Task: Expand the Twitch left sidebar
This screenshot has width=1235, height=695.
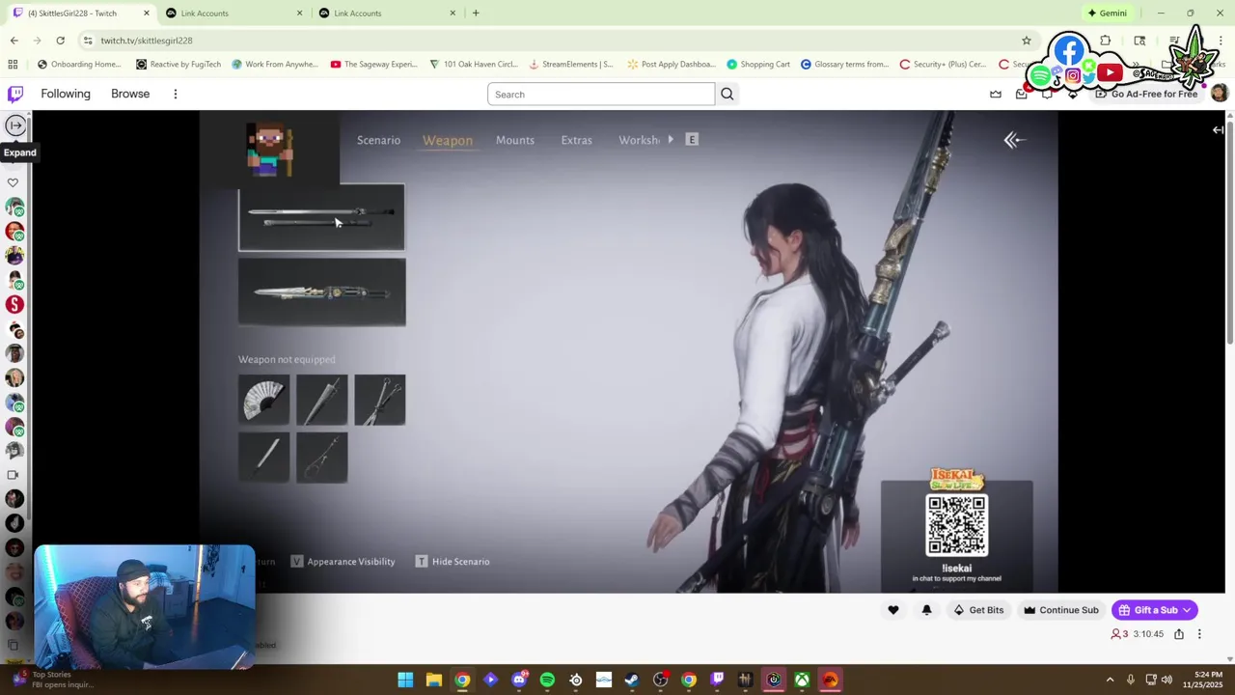Action: [15, 125]
